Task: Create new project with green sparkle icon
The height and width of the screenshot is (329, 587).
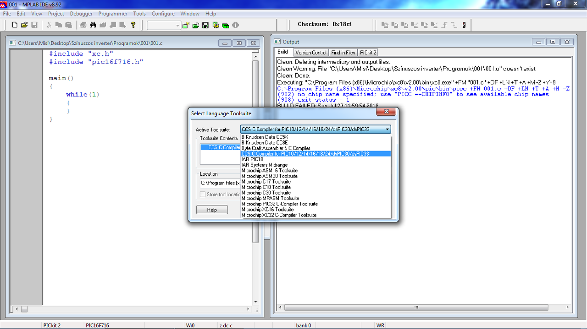Action: coord(186,25)
